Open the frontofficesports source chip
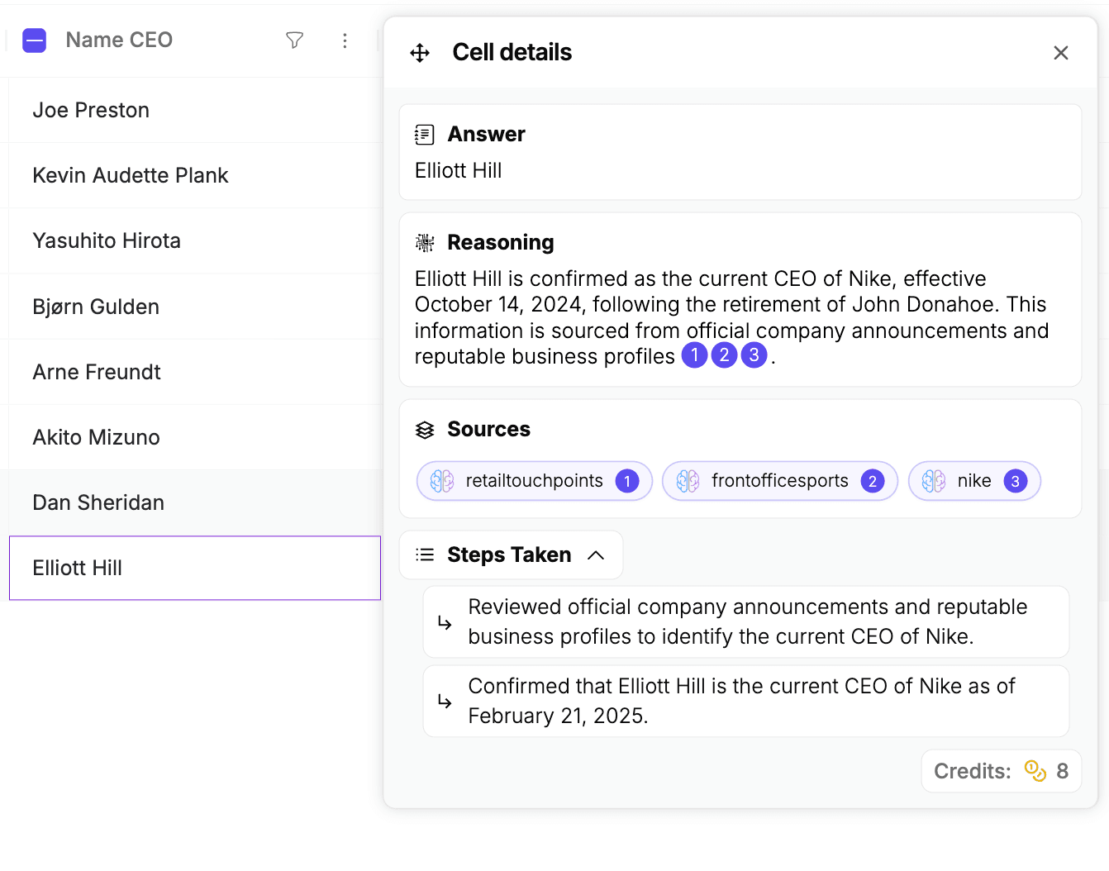 click(x=780, y=481)
